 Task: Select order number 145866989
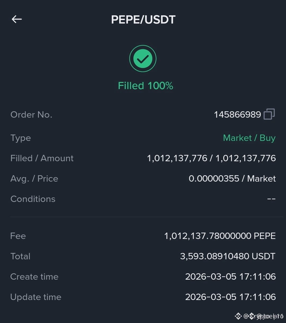tap(238, 114)
